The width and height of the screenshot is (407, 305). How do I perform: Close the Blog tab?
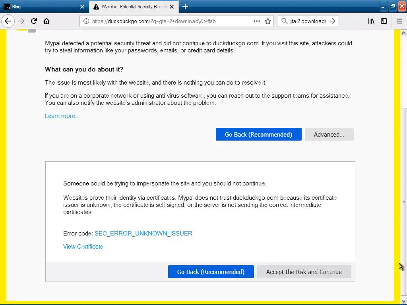82,7
